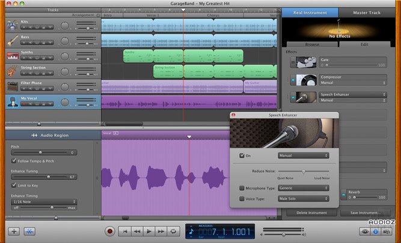Add an arrangement region with the Arrangement plus button
401x243 pixels.
tap(98, 16)
